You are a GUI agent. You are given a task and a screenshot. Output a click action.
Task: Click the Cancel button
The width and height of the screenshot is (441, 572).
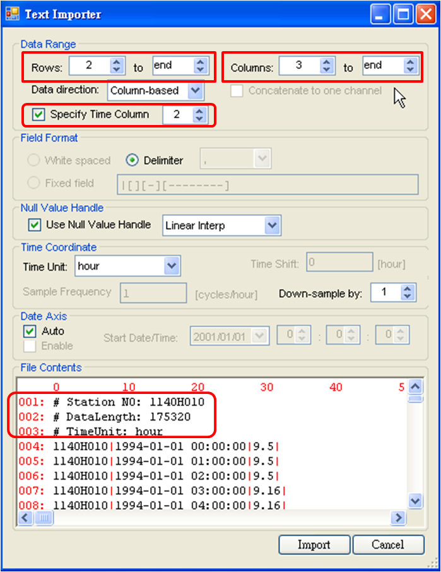point(387,545)
